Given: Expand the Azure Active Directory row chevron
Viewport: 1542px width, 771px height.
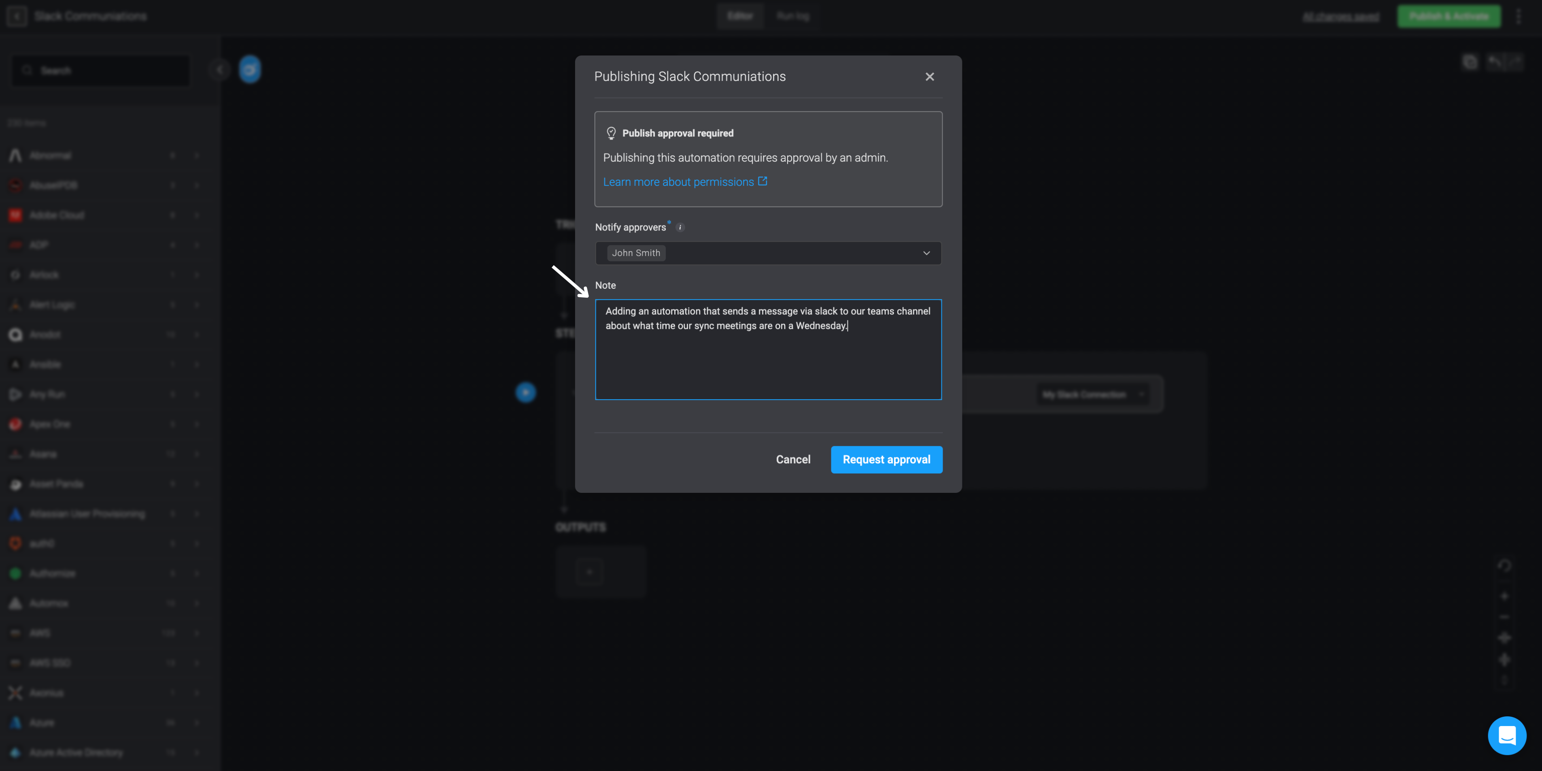Looking at the screenshot, I should point(197,752).
